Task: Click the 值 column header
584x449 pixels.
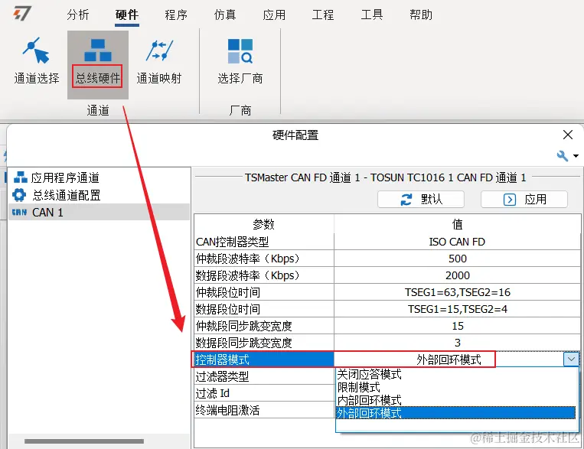Action: pos(458,224)
